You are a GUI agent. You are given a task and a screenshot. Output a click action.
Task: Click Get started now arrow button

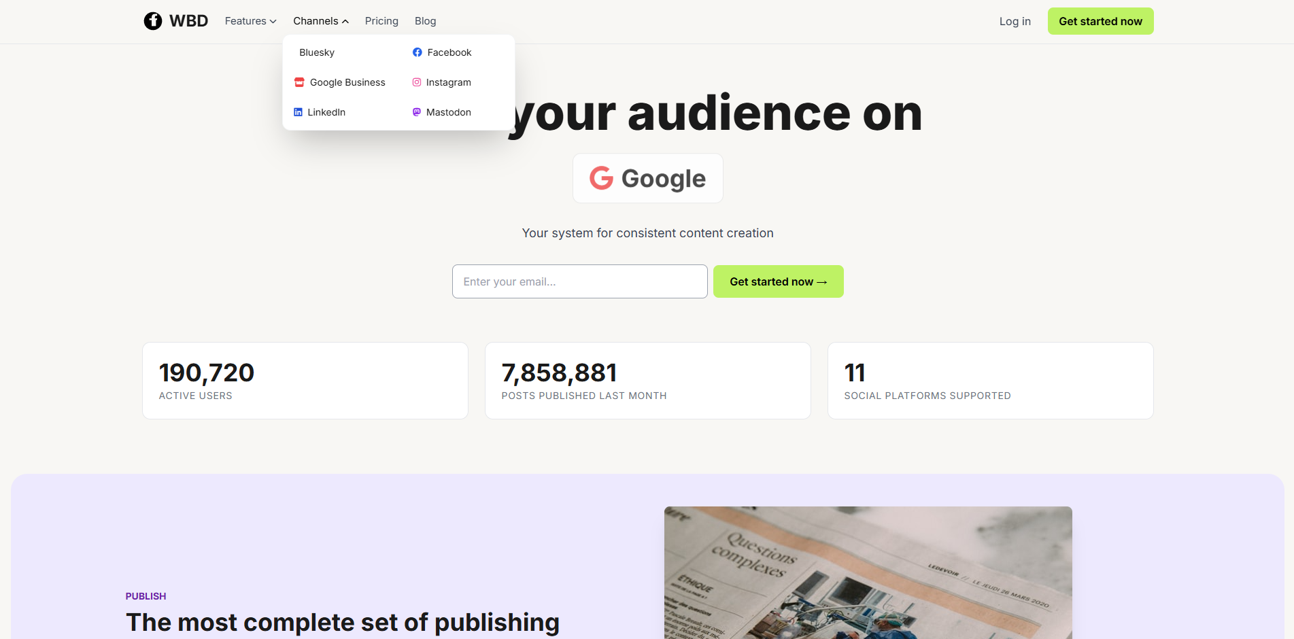(778, 281)
